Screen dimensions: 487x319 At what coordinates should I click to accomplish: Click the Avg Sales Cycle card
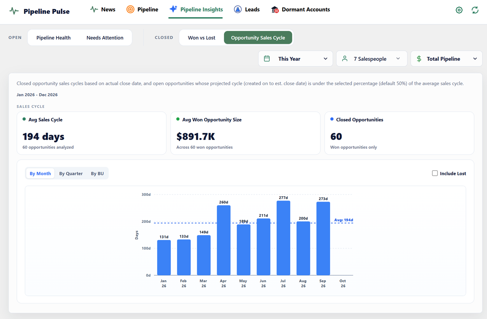[x=92, y=133]
